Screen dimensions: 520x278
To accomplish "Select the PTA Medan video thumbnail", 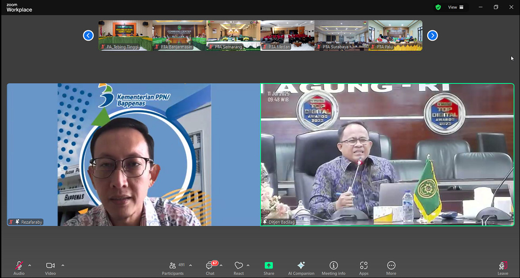I will (287, 35).
